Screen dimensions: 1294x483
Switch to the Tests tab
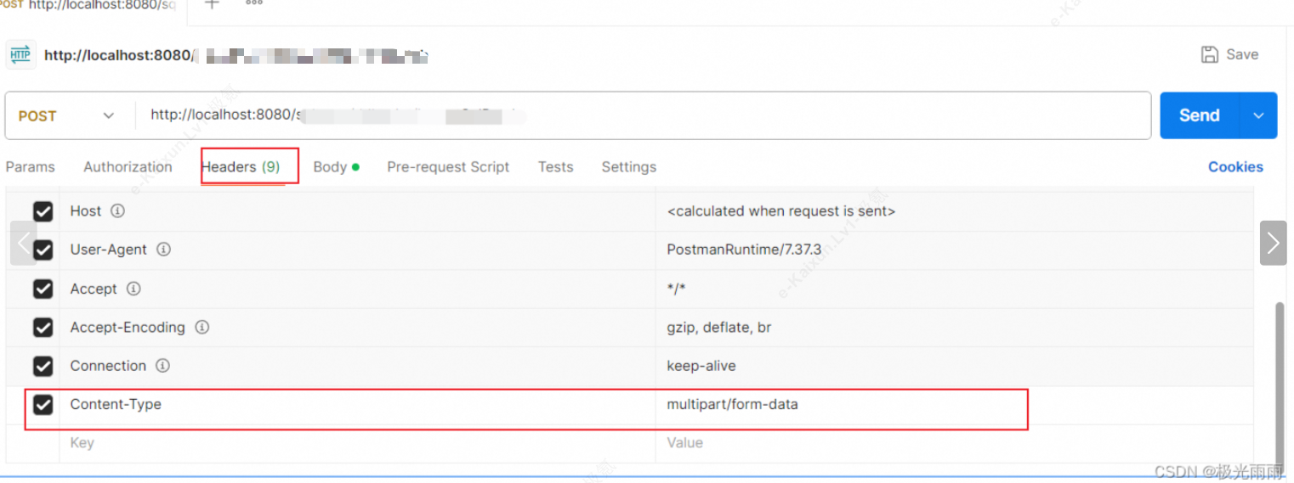pos(555,167)
